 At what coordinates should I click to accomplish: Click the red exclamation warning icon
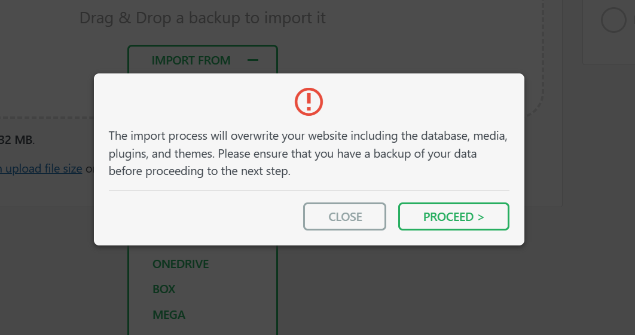pos(309,102)
